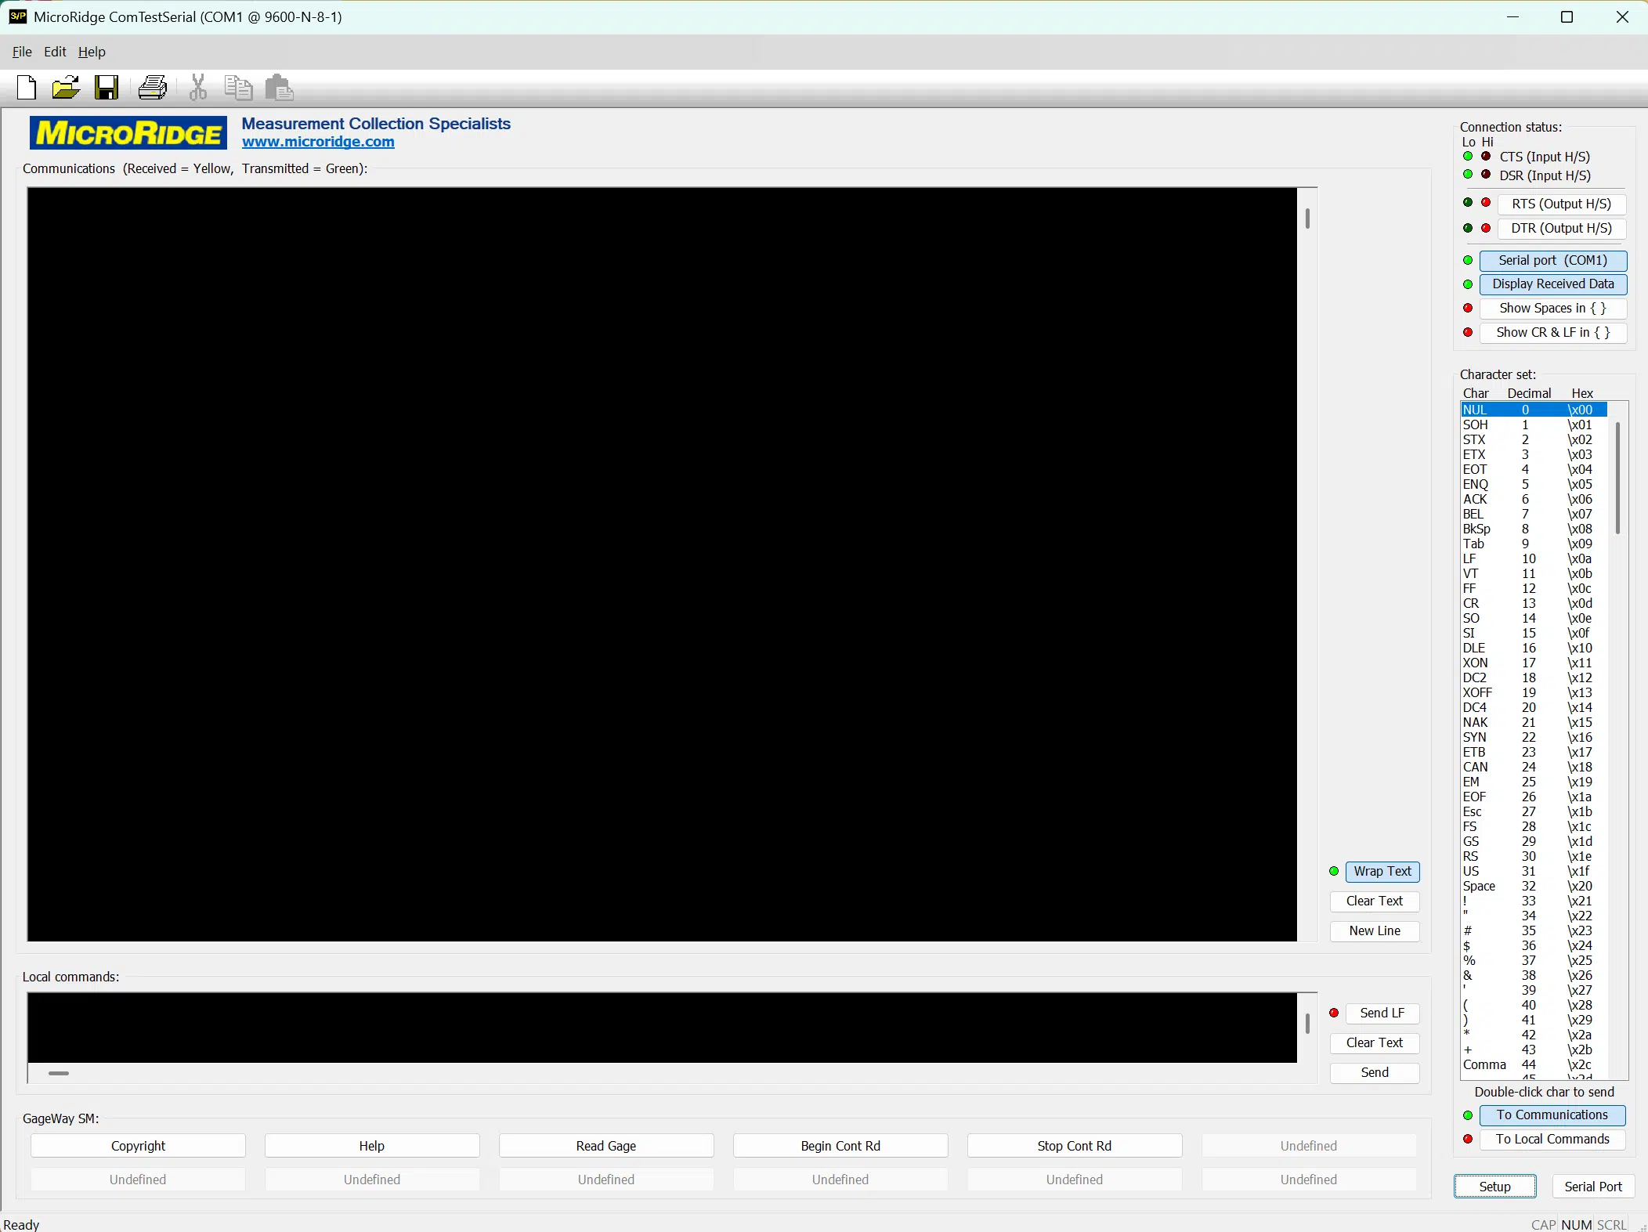
Task: Set double-click characters to go To Communications
Action: coord(1552,1115)
